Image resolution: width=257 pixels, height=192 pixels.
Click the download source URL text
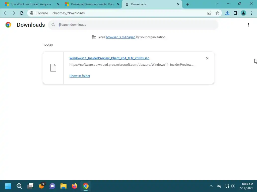point(132,65)
